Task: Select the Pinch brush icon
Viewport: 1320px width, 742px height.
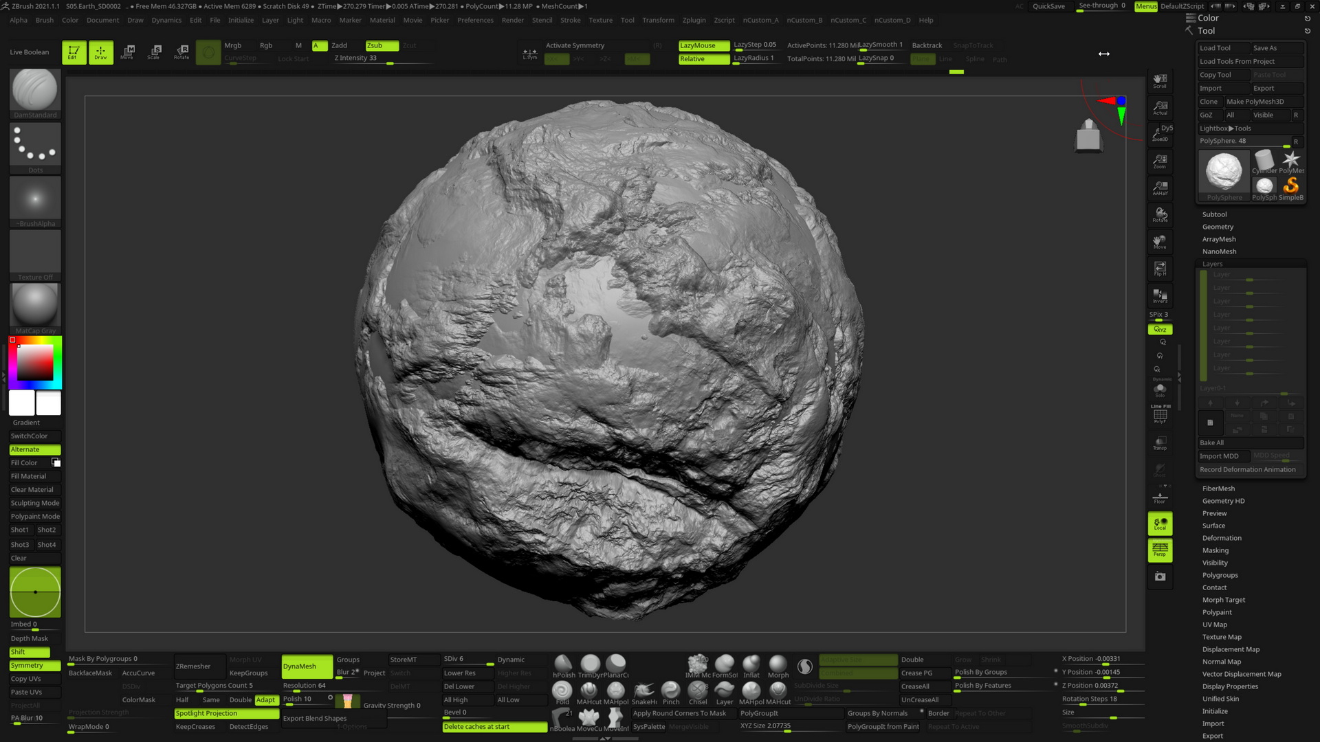Action: (x=670, y=690)
